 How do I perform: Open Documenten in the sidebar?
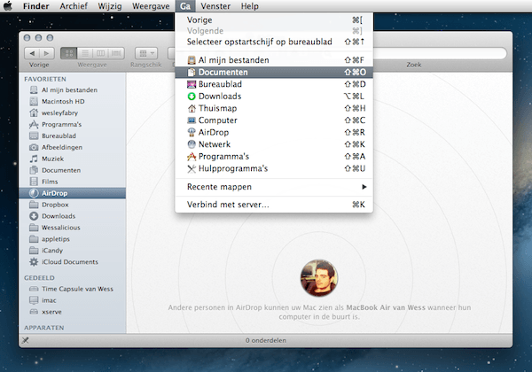point(73,170)
